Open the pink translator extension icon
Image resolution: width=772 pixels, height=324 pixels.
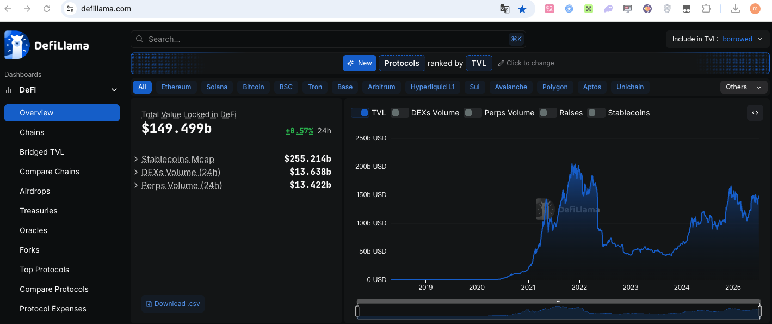tap(549, 9)
